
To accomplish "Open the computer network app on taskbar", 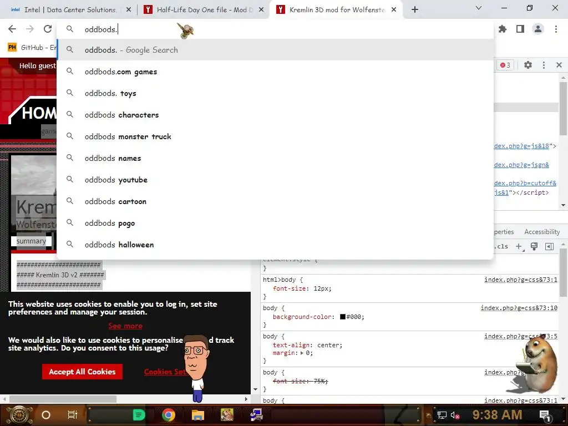I will tap(256, 415).
